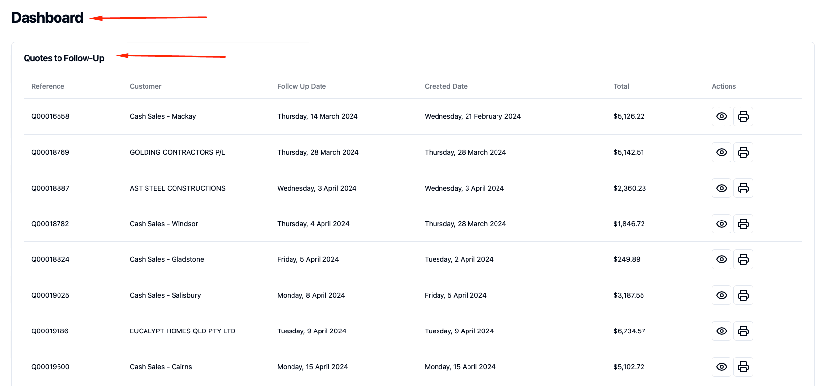
Task: Print quote Q00016558 for Cash Sales - Mackay
Action: (x=743, y=116)
